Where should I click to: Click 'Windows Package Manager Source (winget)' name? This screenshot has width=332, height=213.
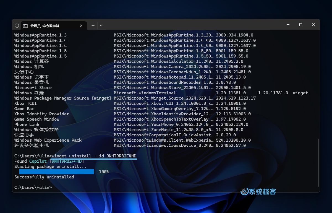click(x=63, y=98)
